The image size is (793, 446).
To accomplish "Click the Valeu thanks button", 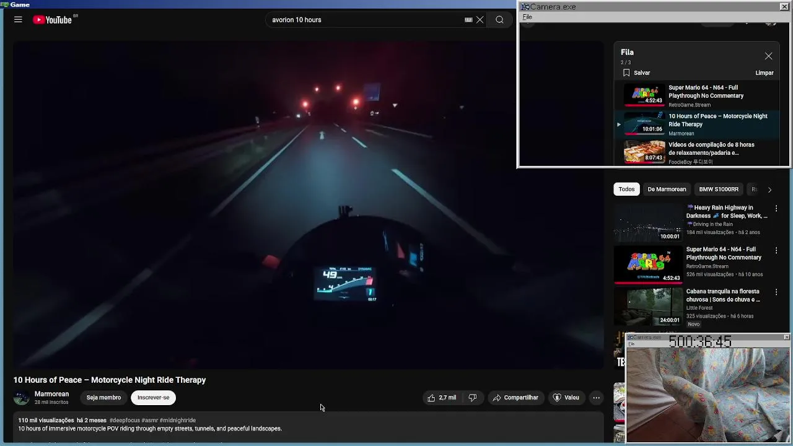I will pos(566,398).
